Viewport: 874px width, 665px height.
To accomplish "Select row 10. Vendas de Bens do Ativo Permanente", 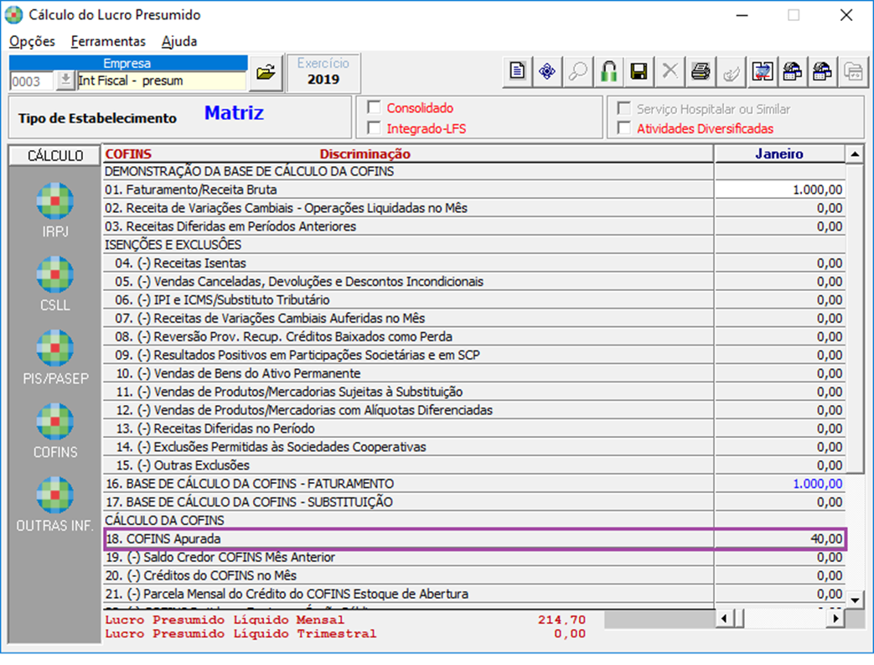I will (x=408, y=374).
